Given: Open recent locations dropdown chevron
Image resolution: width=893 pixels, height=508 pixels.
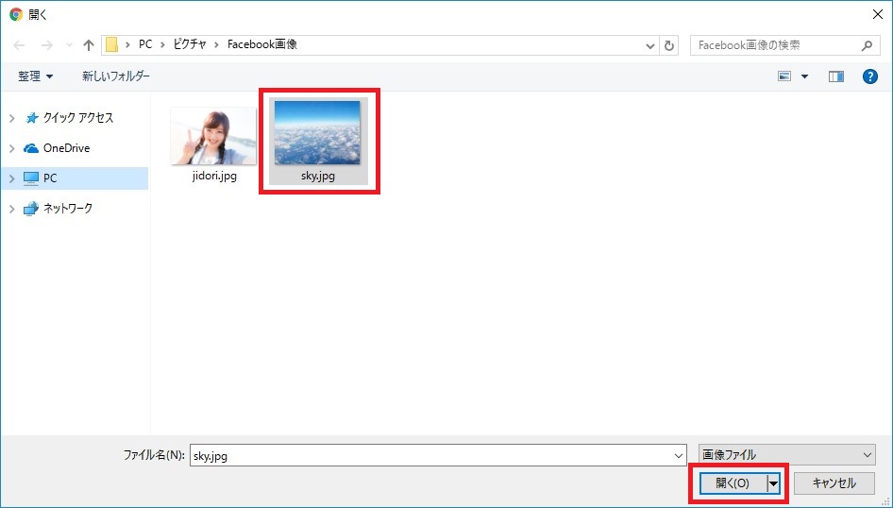Looking at the screenshot, I should click(69, 45).
